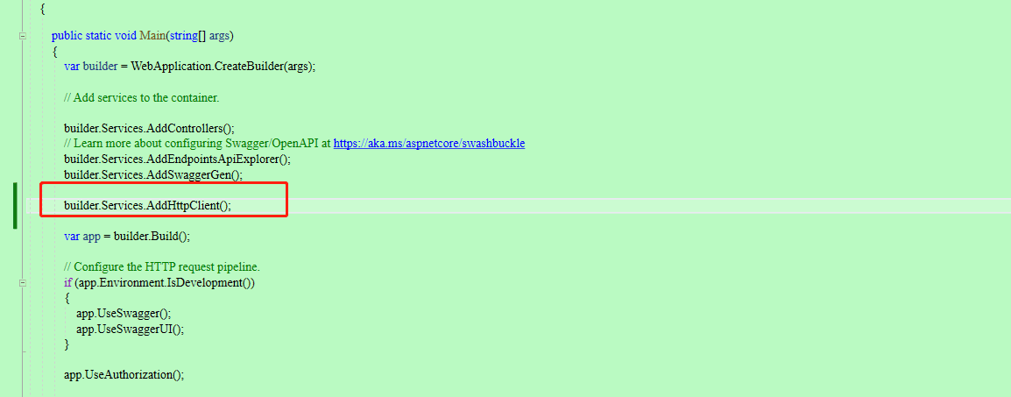Click the app.UseAuthorization() line

(124, 374)
